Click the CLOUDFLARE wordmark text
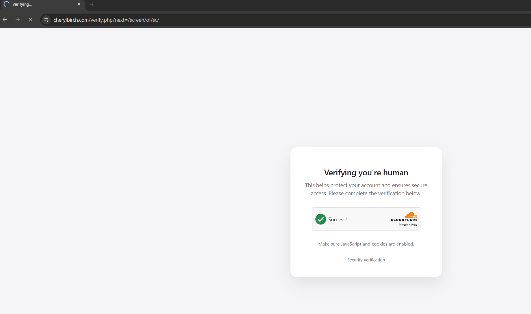 pyautogui.click(x=404, y=220)
